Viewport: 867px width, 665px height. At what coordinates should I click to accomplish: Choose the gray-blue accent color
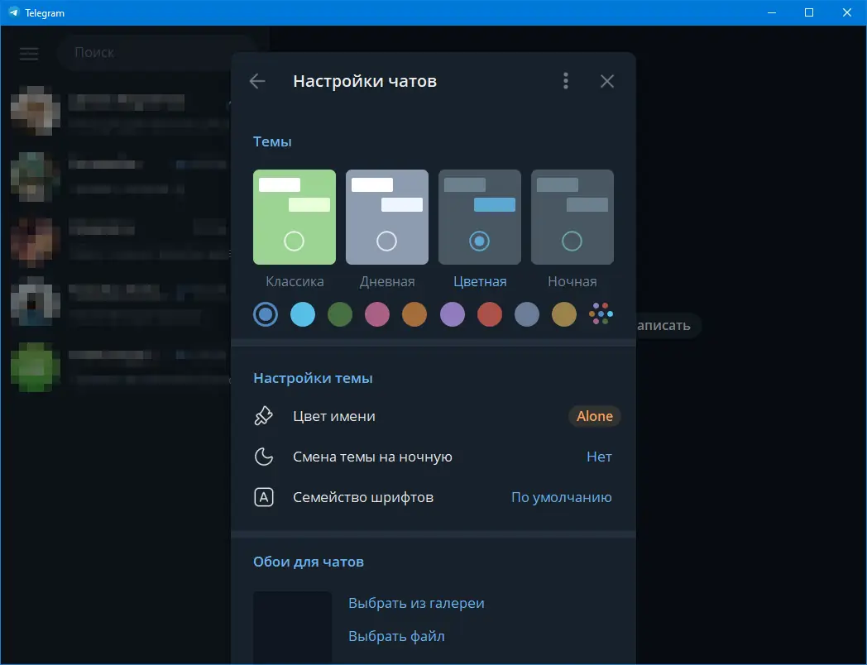point(527,314)
